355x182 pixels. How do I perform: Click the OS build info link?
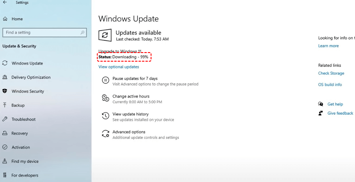pos(330,84)
